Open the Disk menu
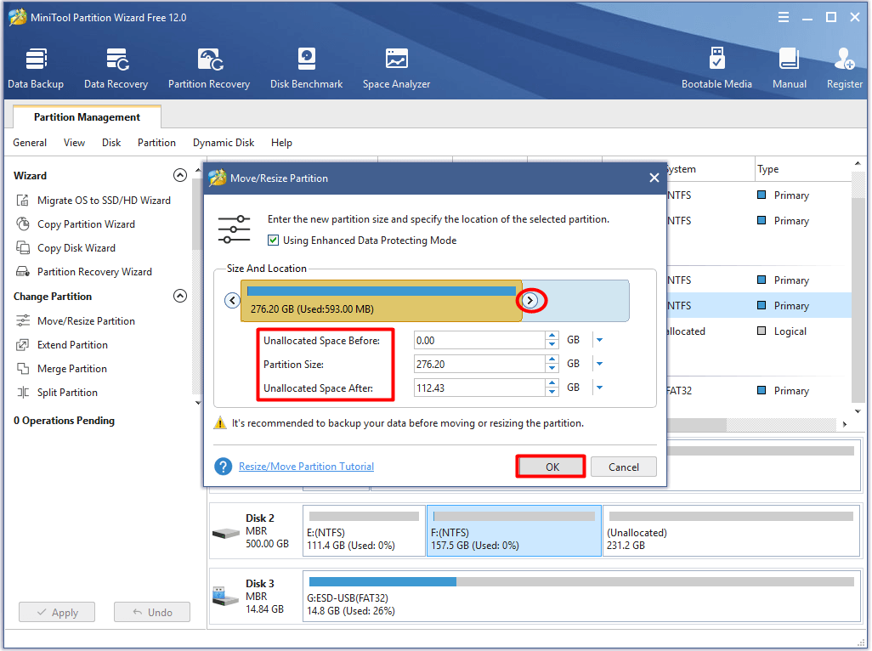The width and height of the screenshot is (872, 651). 111,143
